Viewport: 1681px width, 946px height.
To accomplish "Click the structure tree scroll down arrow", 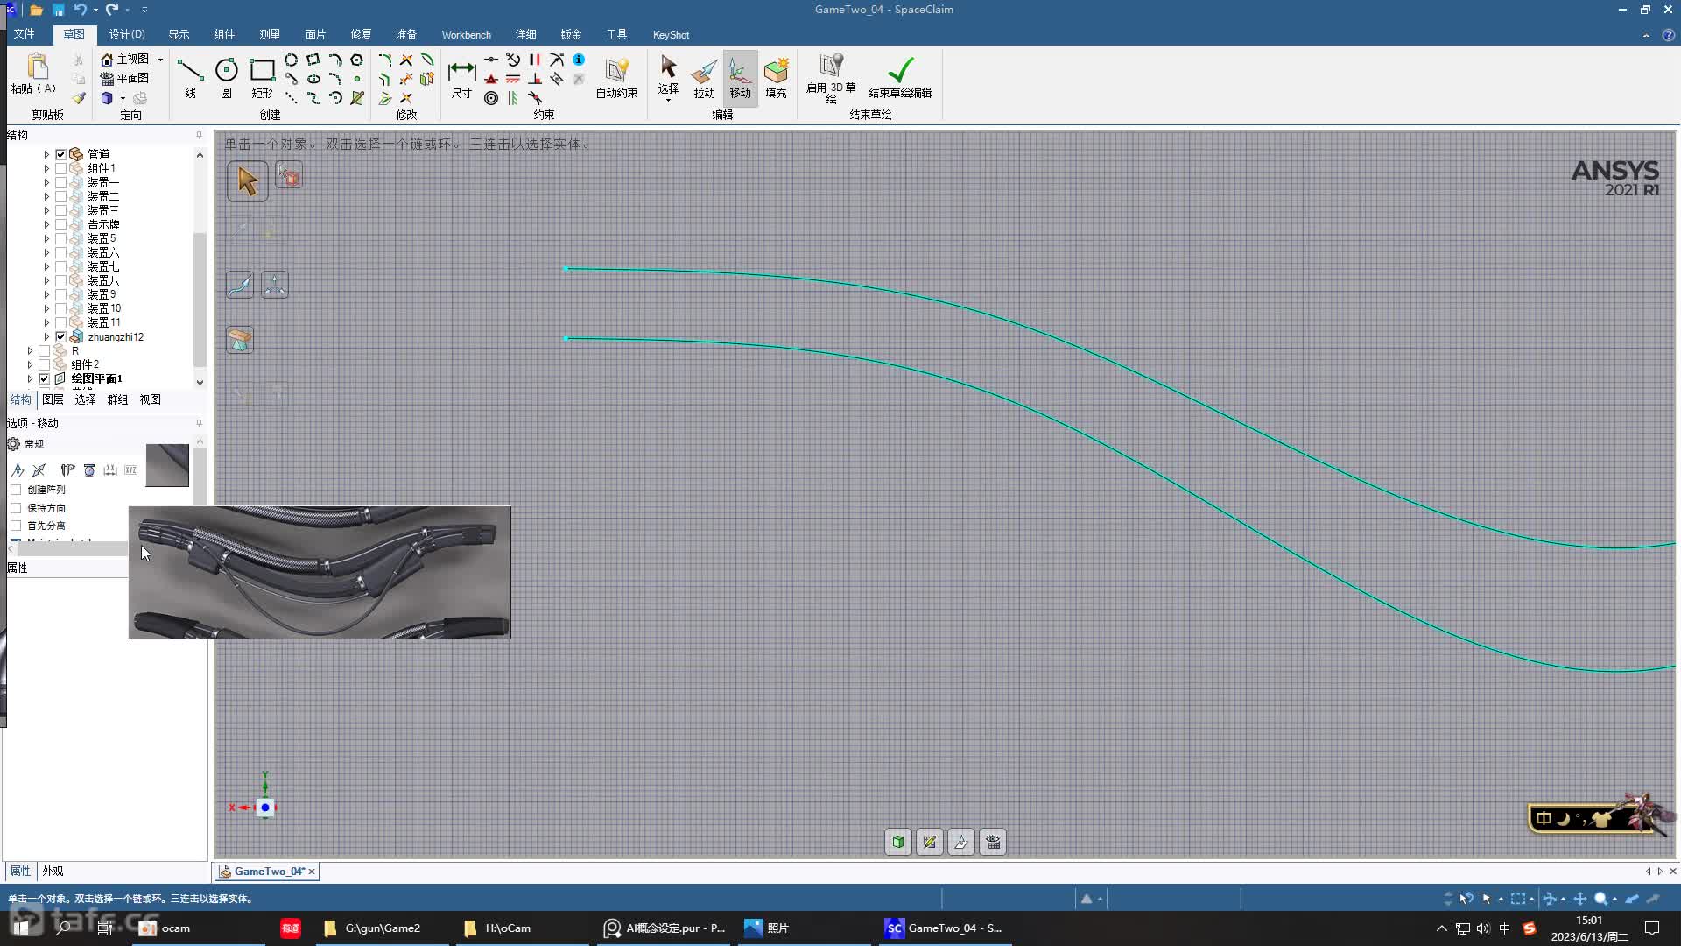I will click(200, 382).
